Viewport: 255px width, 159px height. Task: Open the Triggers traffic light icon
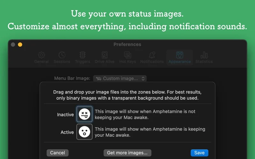[x=83, y=55]
